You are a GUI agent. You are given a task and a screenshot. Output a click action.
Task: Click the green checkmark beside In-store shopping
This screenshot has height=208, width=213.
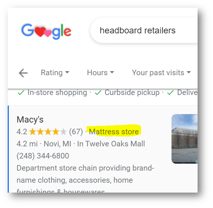coord(21,93)
